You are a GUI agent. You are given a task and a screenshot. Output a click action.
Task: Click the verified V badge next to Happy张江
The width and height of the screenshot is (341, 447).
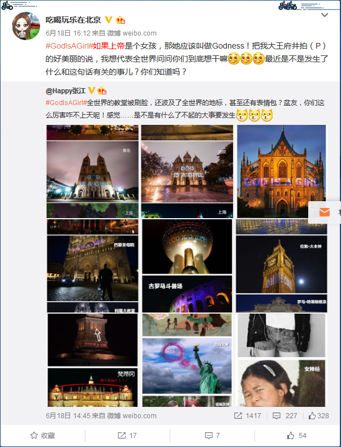(x=91, y=90)
